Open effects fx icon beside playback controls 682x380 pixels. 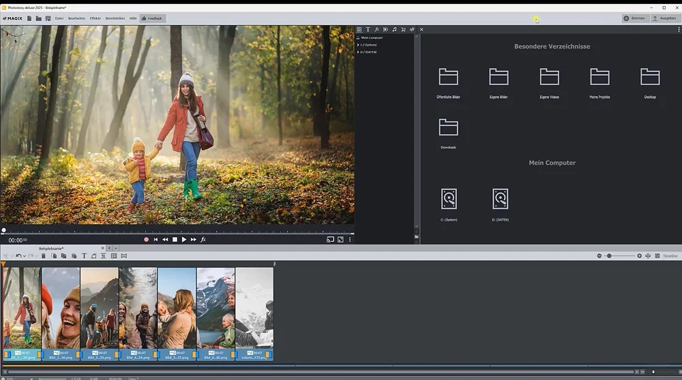[203, 240]
